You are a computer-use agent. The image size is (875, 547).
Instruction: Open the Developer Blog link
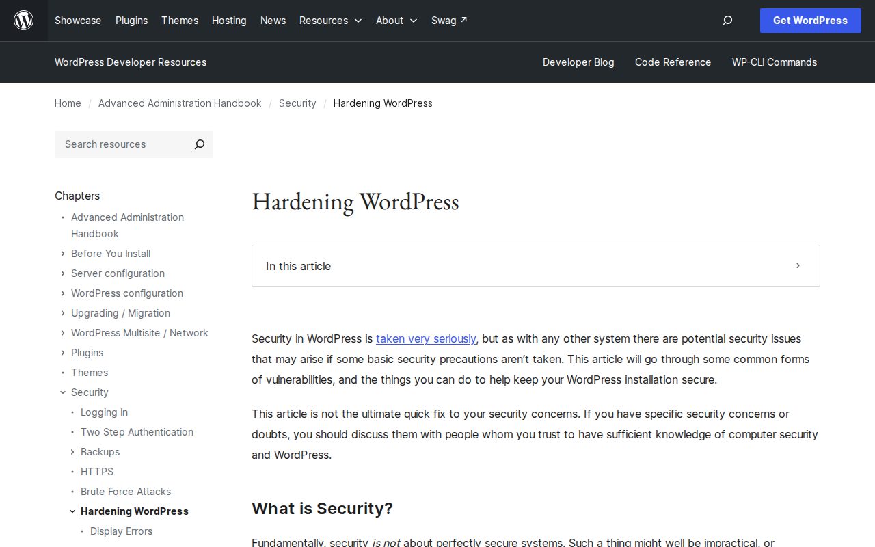[578, 62]
